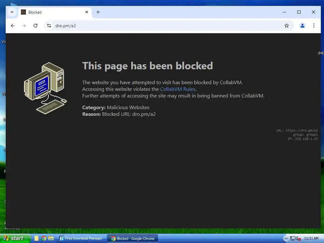
Task: Close the Chrome window
Action: pyautogui.click(x=314, y=12)
